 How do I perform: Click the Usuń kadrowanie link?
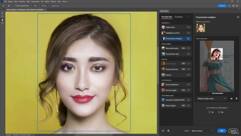[218, 93]
